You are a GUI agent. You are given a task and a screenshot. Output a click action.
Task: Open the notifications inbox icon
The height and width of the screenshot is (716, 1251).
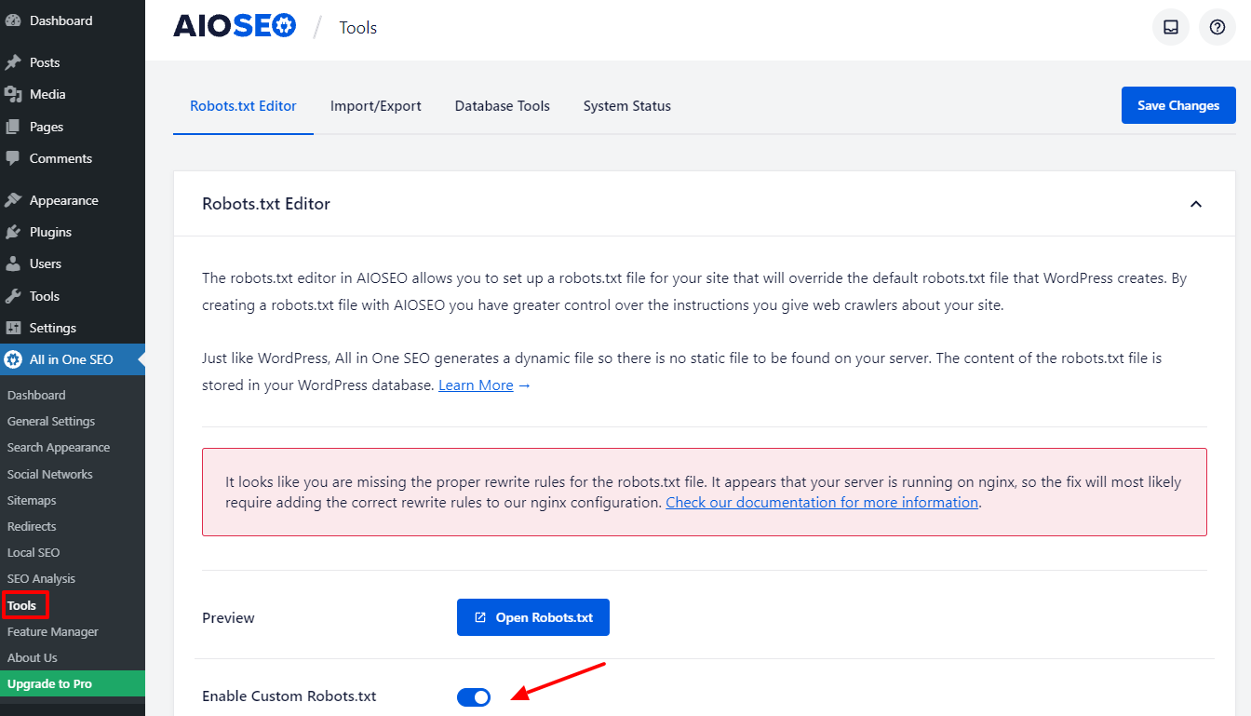1171,27
